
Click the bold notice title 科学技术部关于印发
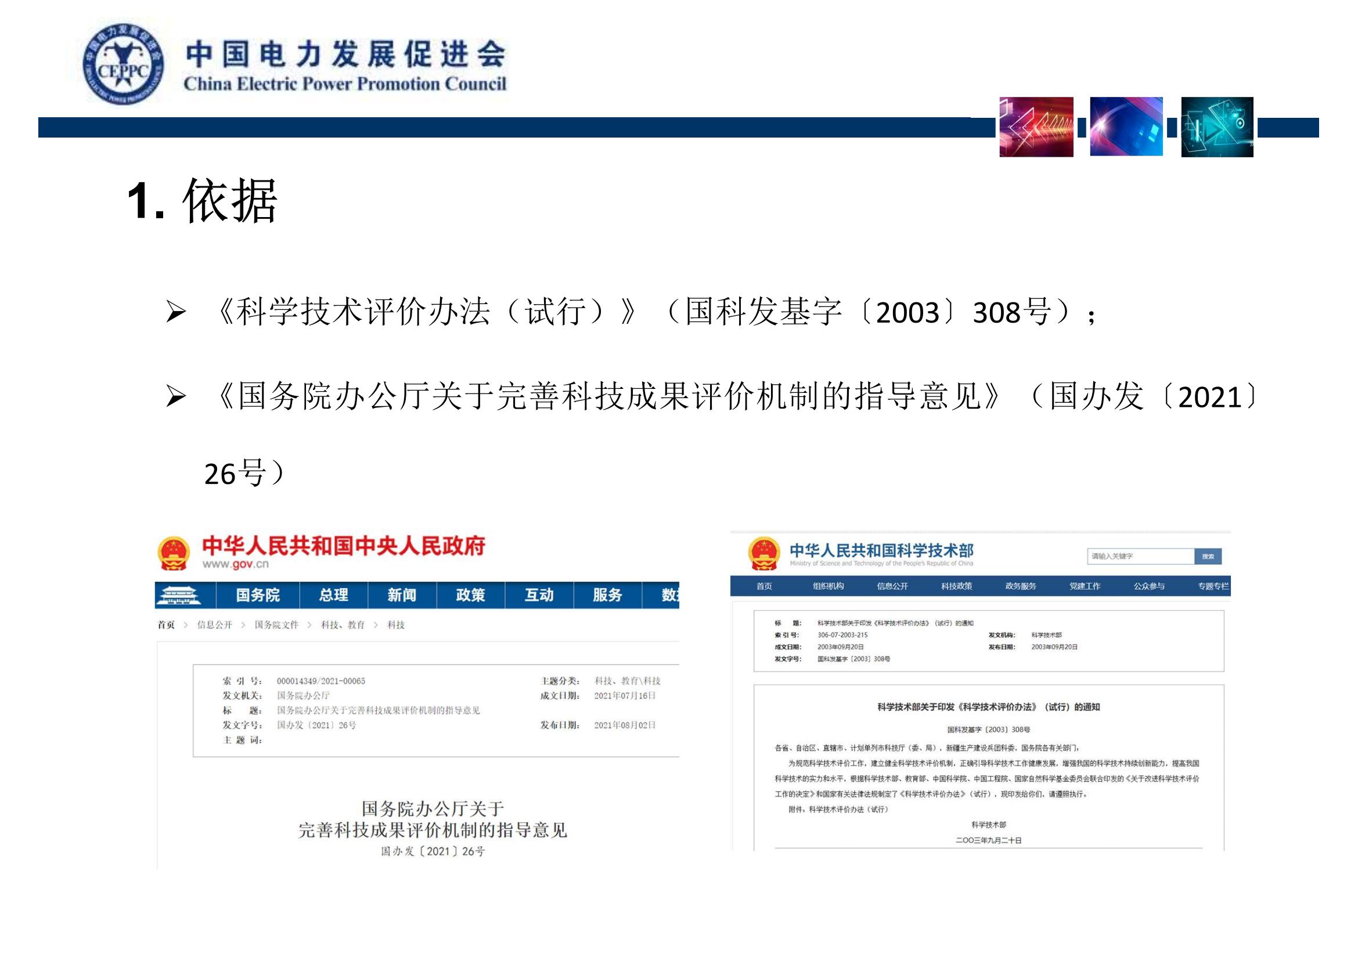[x=988, y=707]
